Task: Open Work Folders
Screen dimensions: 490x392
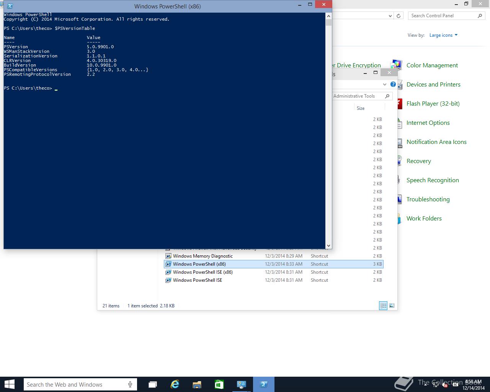Action: click(x=424, y=219)
